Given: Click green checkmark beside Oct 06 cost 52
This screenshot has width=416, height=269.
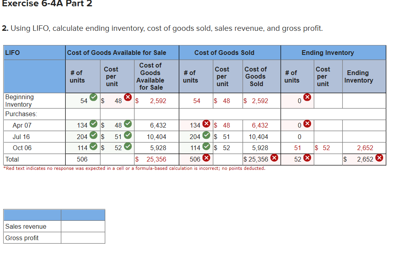Looking at the screenshot, I should (128, 147).
